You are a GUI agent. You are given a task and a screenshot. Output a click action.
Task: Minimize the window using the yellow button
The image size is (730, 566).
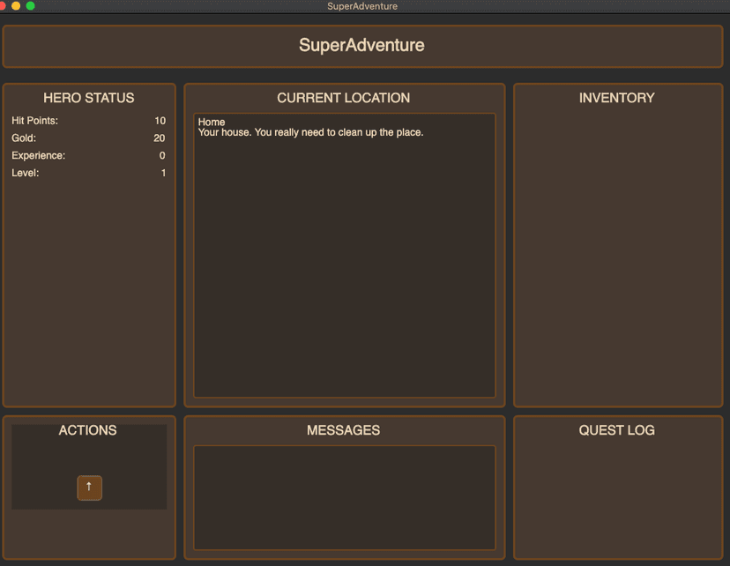point(16,6)
